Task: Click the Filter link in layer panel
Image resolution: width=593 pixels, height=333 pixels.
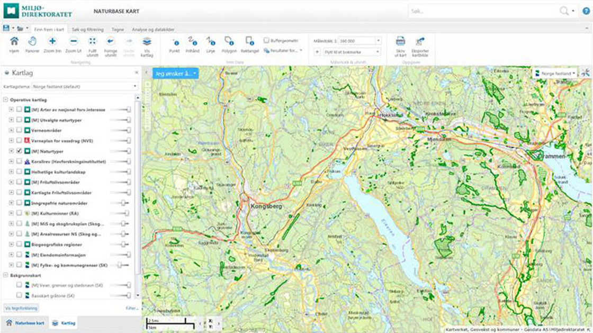Action: [x=132, y=308]
